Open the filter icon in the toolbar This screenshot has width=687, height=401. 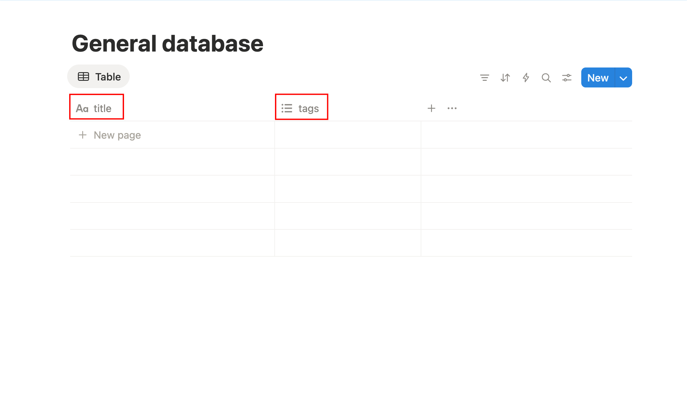click(484, 78)
